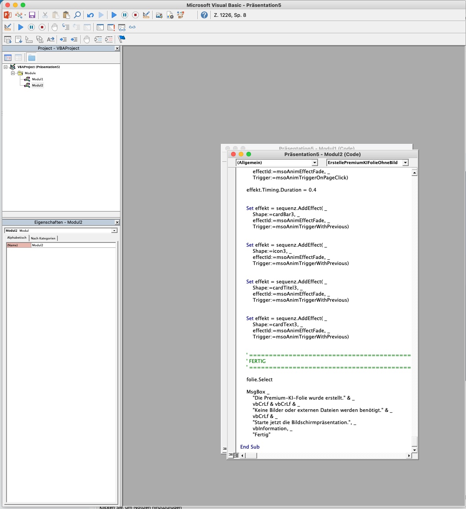The width and height of the screenshot is (466, 509).
Task: Click List Properties/Methods icon
Action: pos(8,39)
